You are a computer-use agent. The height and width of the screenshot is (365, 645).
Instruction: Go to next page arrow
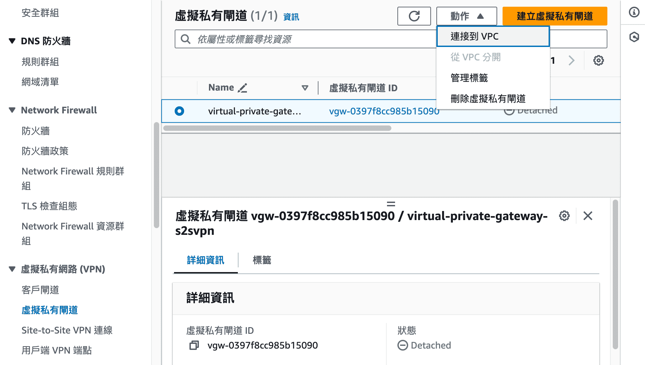pos(571,61)
